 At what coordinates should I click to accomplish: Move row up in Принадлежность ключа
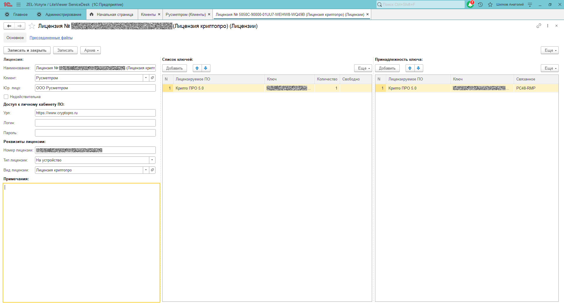coord(410,68)
